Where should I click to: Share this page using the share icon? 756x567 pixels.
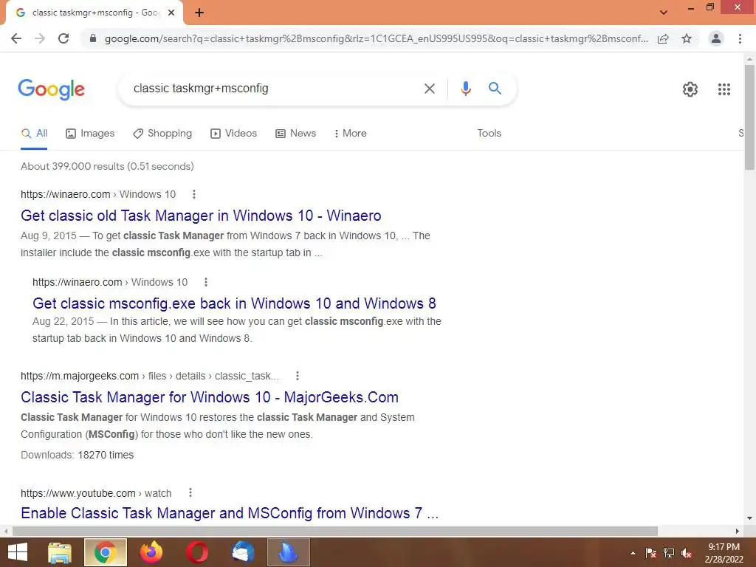click(663, 38)
